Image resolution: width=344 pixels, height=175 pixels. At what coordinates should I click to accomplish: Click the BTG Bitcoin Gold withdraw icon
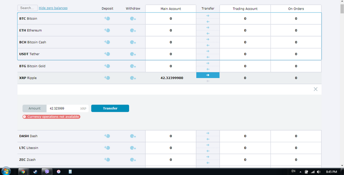pyautogui.click(x=133, y=66)
